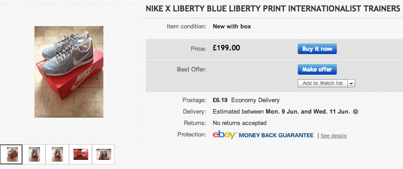
Task: Pick the last thumbnail of trainers
Action: pos(103,154)
